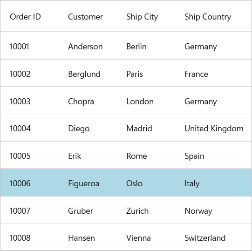Viewport: 252px width, 251px height.
Task: Select order 10002 cell
Action: click(x=29, y=73)
